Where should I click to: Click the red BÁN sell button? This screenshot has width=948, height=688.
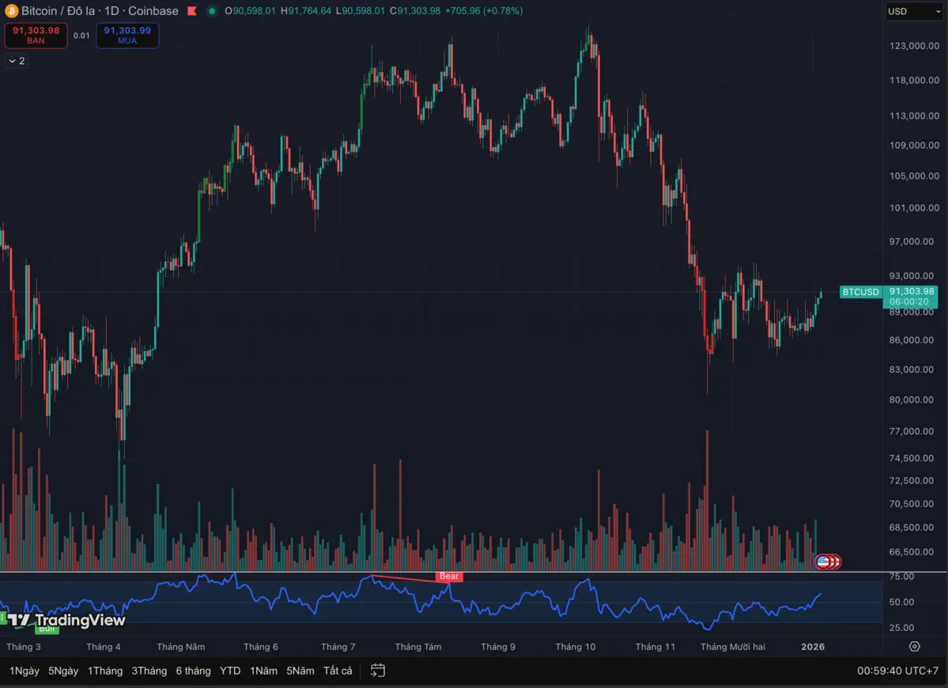click(36, 36)
